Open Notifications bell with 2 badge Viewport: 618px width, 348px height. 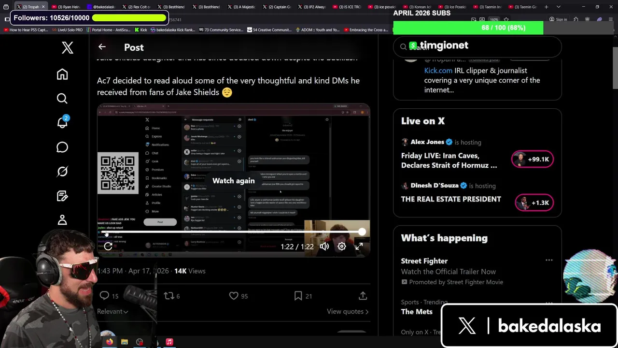62,122
